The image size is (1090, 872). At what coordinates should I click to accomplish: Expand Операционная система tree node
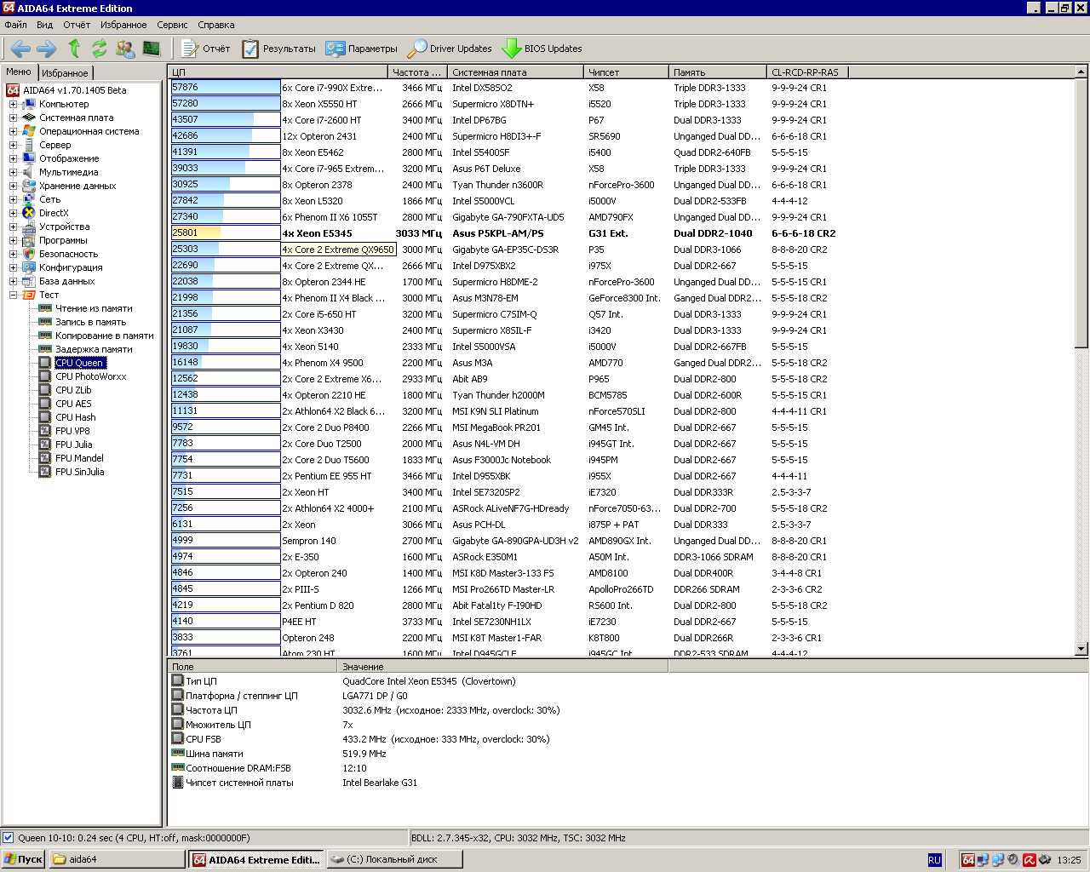coord(13,131)
